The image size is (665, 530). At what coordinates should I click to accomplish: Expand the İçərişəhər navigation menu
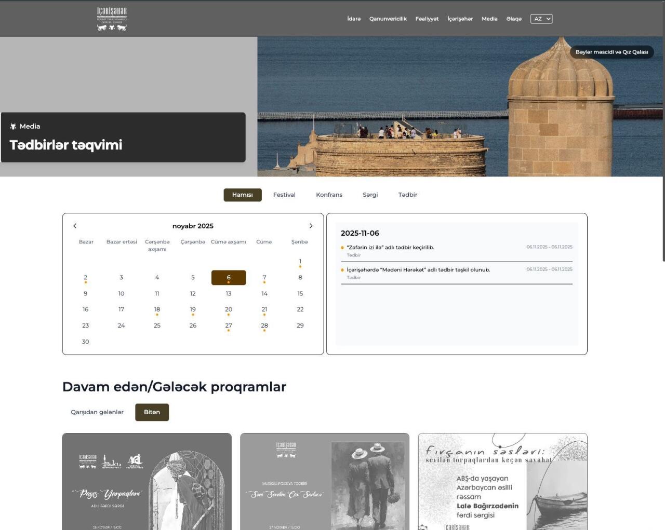coord(460,19)
